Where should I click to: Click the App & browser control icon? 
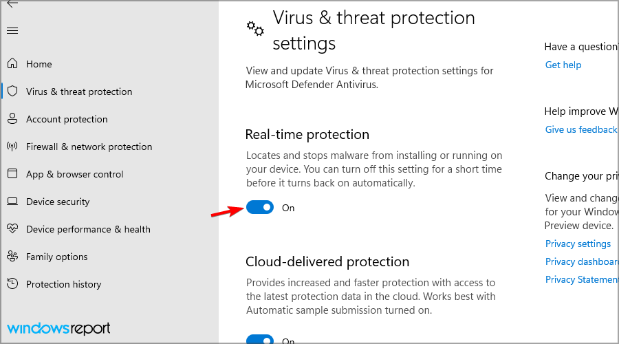(x=12, y=174)
